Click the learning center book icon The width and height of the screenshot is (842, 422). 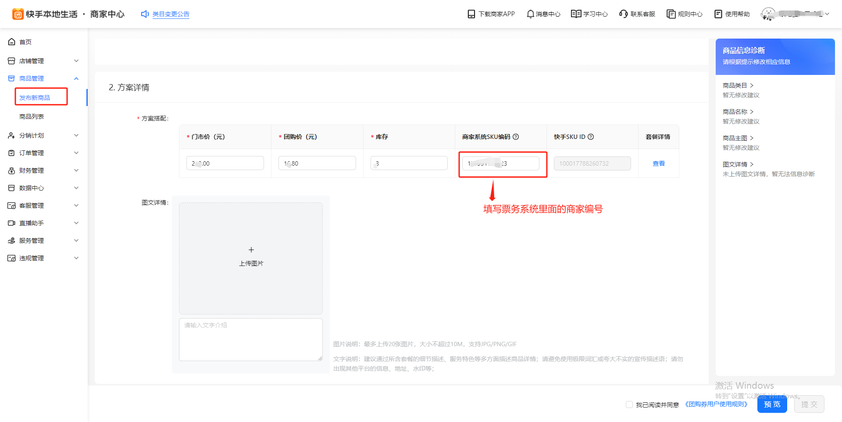pyautogui.click(x=576, y=14)
